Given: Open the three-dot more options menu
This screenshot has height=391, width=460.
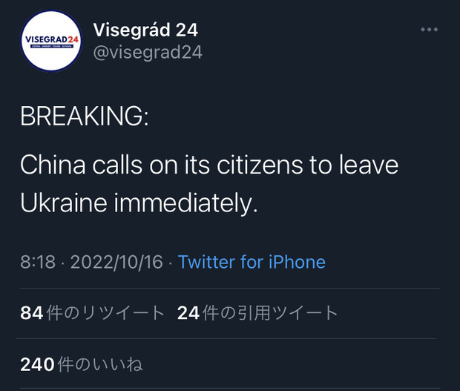Looking at the screenshot, I should (x=429, y=30).
